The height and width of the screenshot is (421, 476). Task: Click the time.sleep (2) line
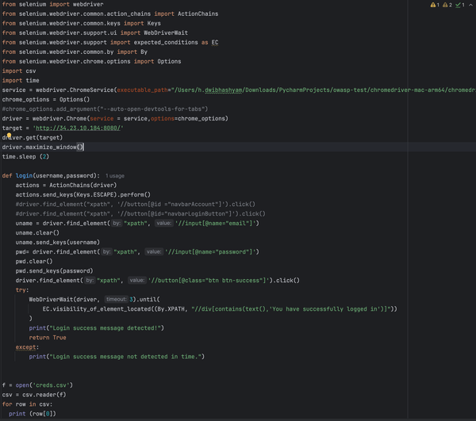point(25,156)
